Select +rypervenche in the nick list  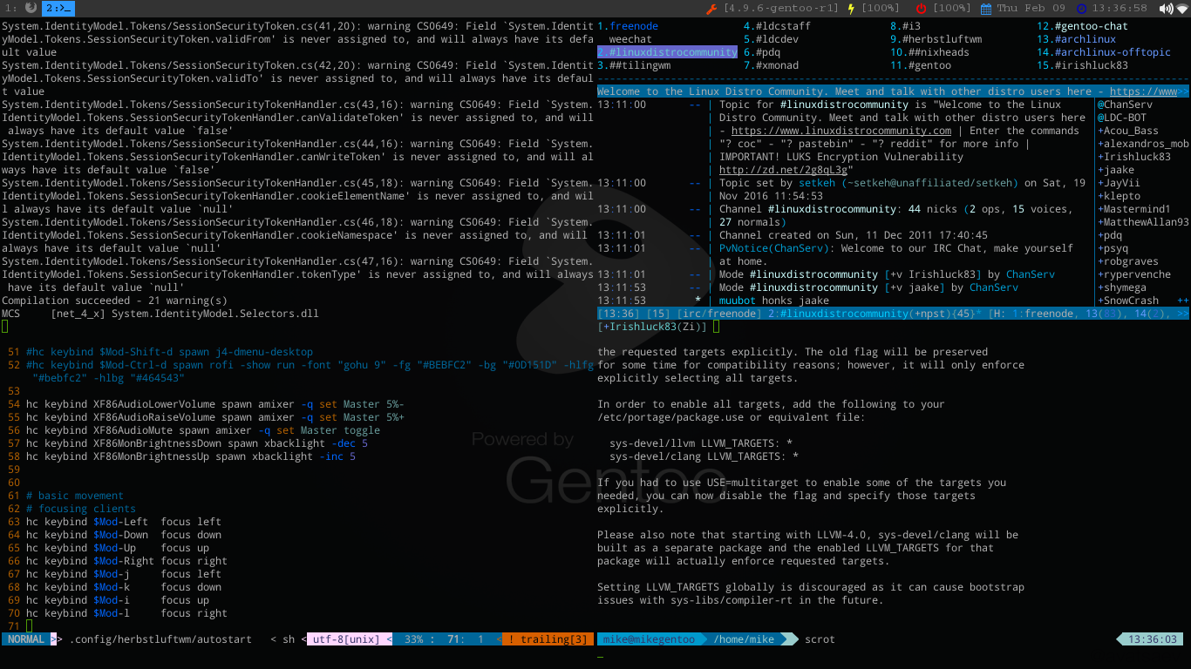[1134, 274]
